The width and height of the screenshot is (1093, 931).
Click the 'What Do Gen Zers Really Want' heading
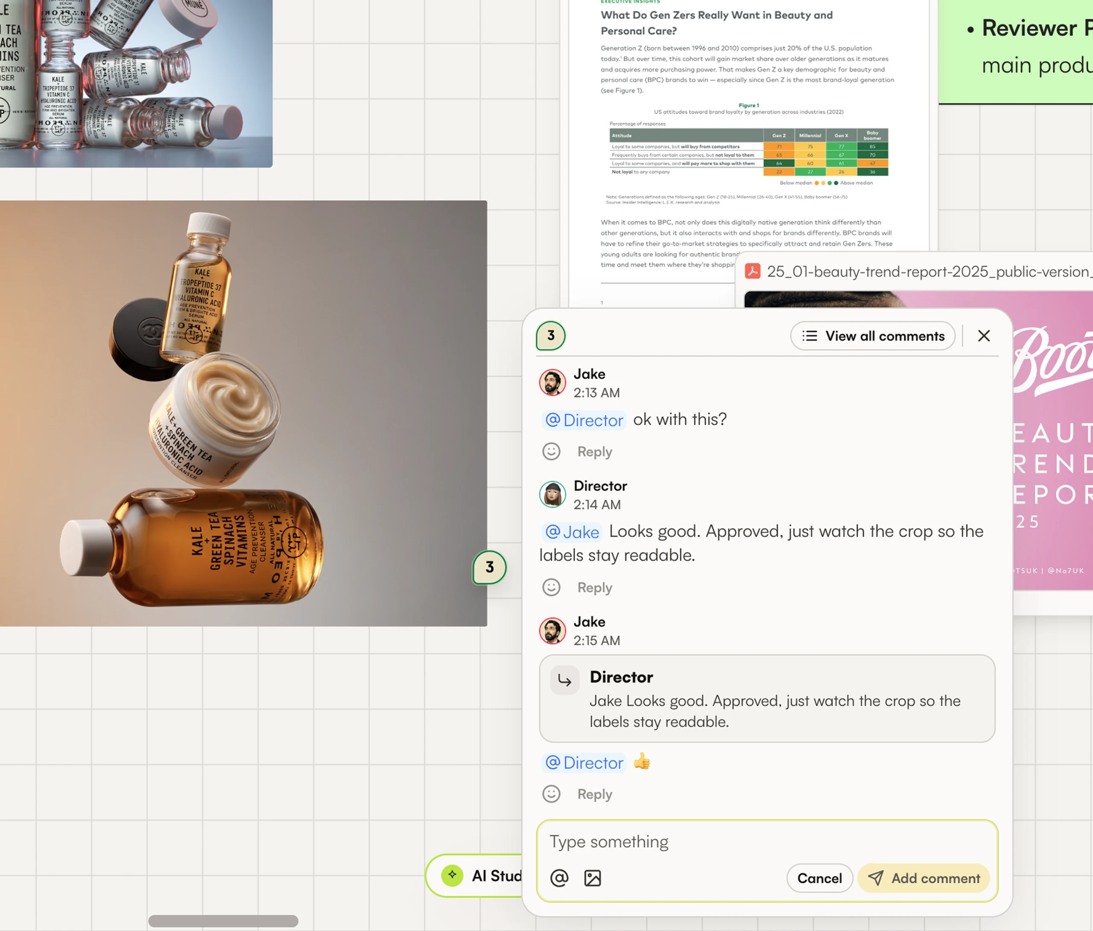716,23
